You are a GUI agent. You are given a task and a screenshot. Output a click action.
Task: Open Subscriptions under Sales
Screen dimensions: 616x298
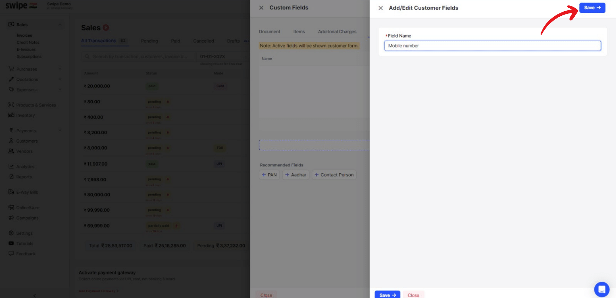(29, 56)
